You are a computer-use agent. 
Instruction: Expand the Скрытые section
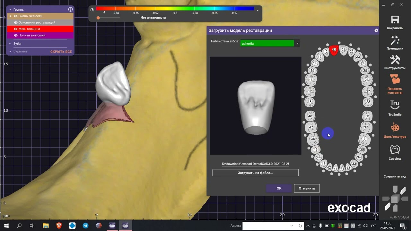pos(10,51)
